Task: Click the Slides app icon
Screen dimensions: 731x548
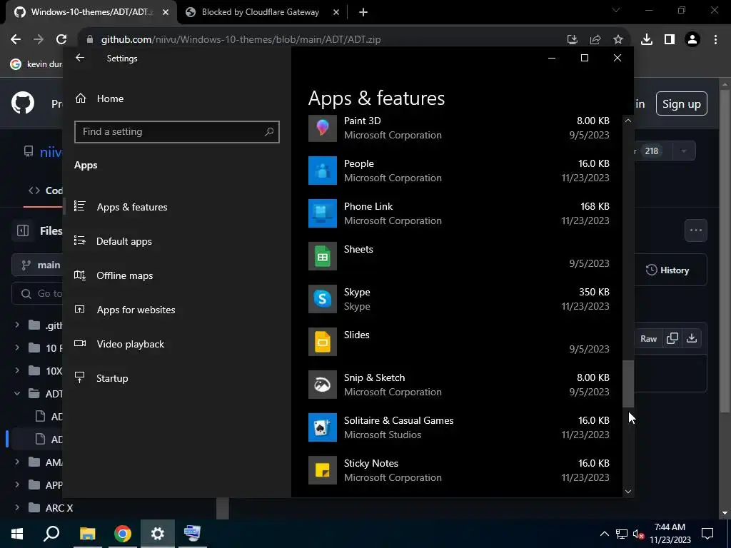Action: (322, 342)
